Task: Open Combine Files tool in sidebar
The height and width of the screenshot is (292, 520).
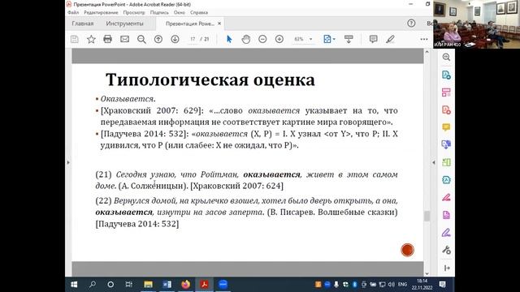Action: pyautogui.click(x=446, y=144)
